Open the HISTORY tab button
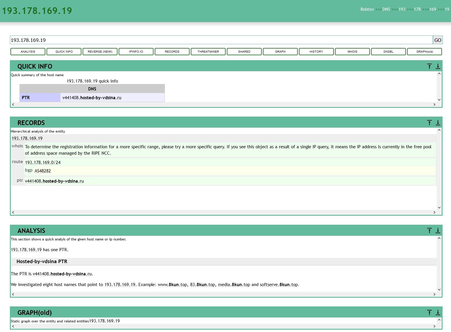The width and height of the screenshot is (451, 332). pos(316,51)
